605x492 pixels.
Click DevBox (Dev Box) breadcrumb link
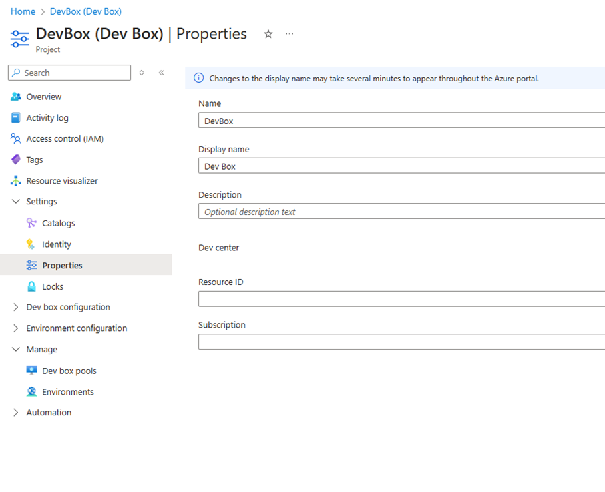pyautogui.click(x=86, y=11)
